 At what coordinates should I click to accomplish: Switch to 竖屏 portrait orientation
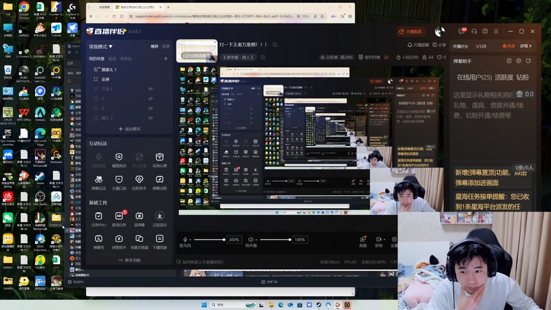(x=165, y=46)
